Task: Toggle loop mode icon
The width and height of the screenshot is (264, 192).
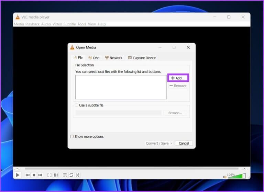Action: (x=71, y=175)
